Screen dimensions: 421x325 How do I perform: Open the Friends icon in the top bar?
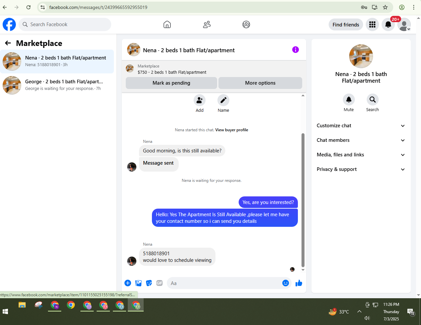pos(207,24)
